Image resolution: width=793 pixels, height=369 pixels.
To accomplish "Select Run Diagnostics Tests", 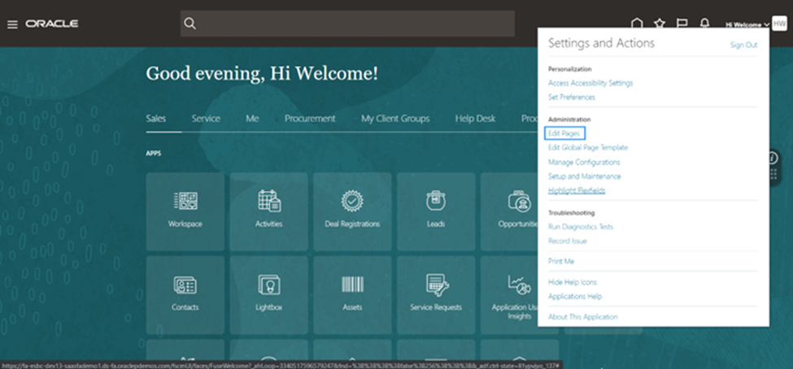I will [x=581, y=227].
